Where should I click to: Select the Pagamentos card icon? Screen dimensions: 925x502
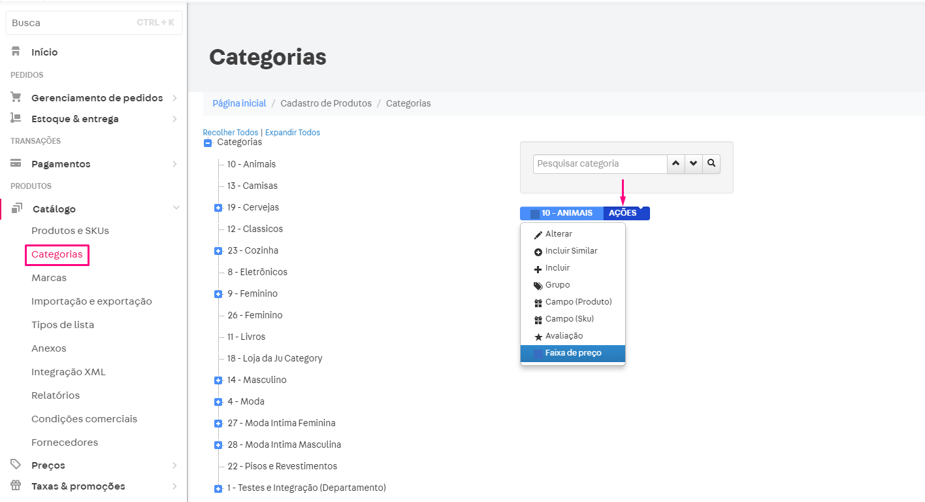[15, 163]
